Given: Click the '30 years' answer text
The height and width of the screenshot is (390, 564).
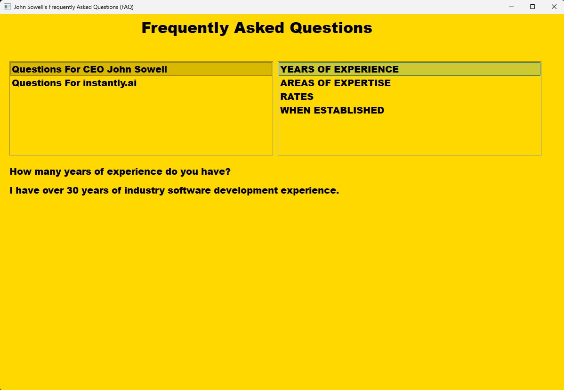Looking at the screenshot, I should click(174, 191).
